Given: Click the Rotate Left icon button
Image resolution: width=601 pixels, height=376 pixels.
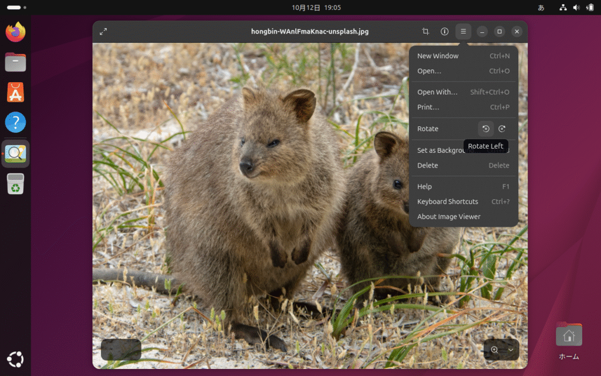Looking at the screenshot, I should point(486,129).
